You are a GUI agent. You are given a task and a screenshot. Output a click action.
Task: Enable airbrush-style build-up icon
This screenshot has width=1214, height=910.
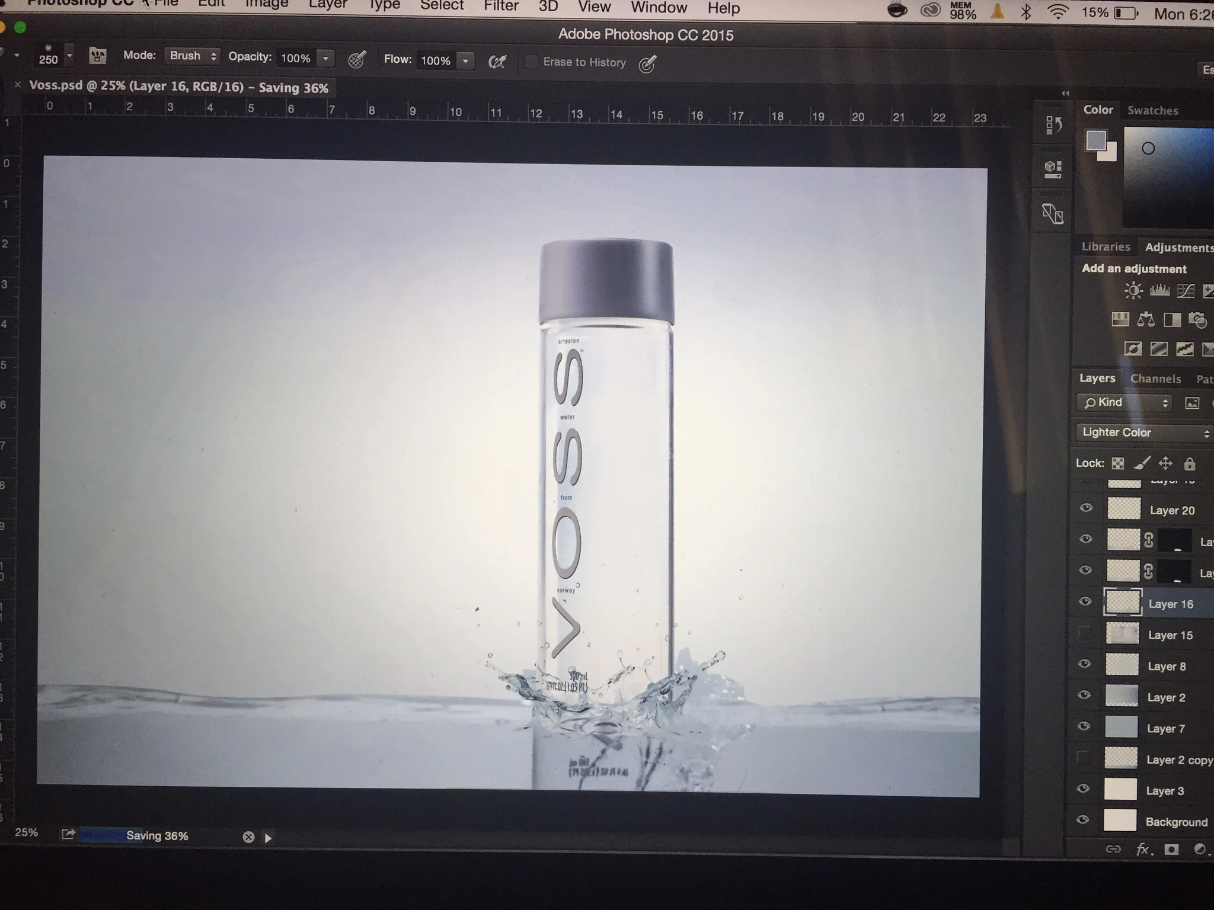[497, 62]
